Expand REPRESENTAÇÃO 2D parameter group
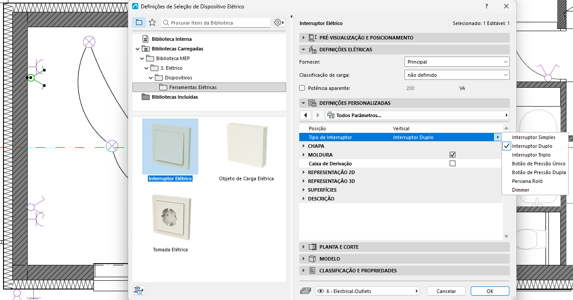The width and height of the screenshot is (573, 300). (304, 172)
